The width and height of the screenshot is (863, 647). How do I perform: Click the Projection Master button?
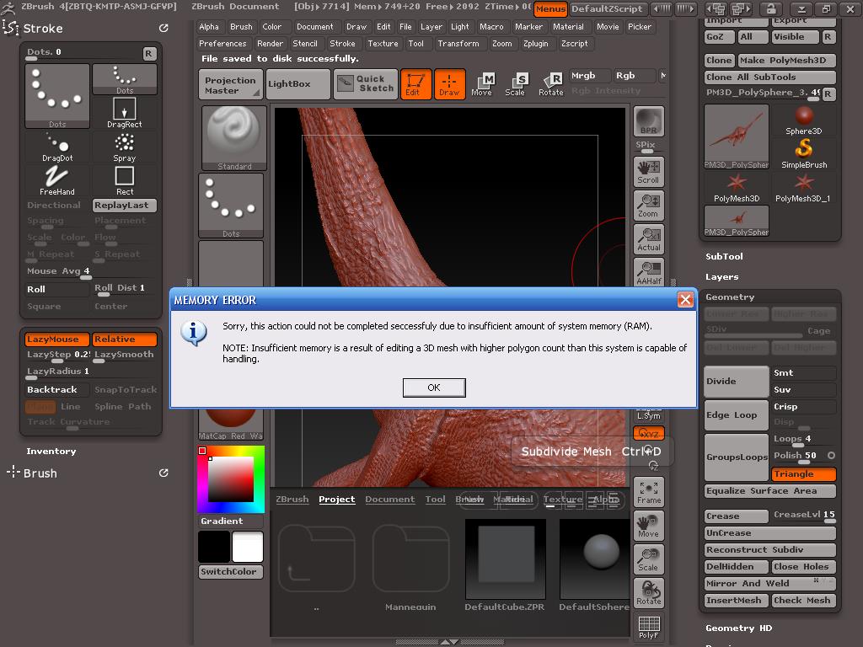(230, 84)
